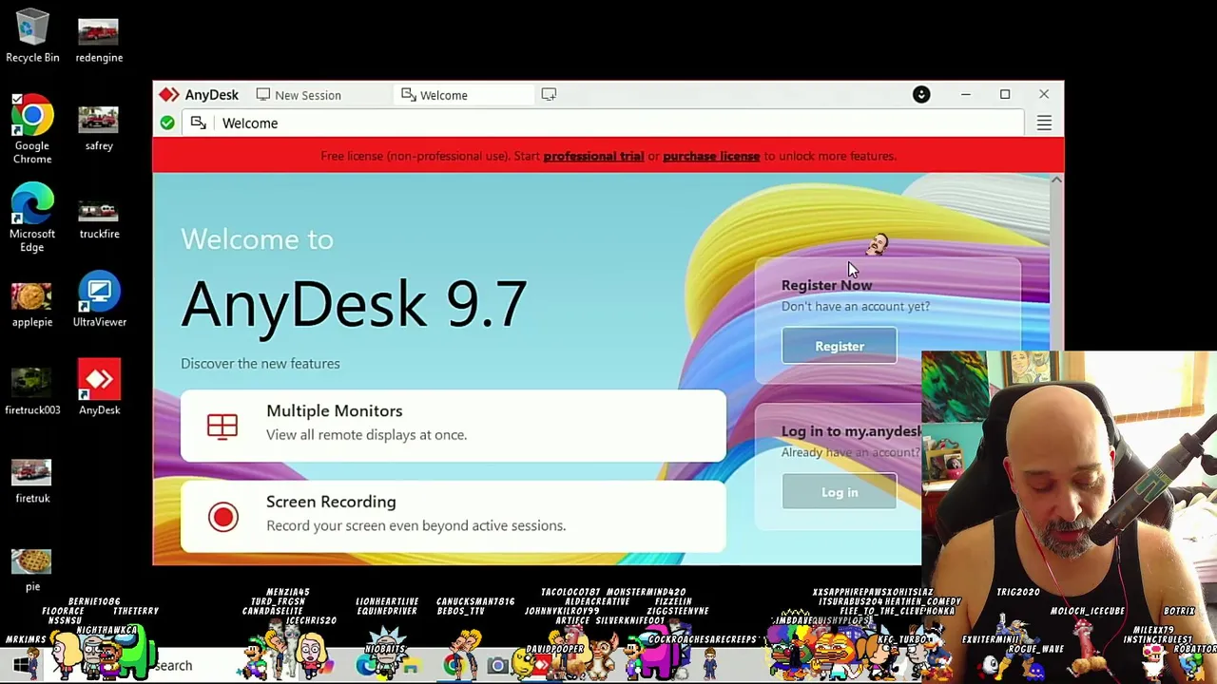The height and width of the screenshot is (684, 1217).
Task: Open the AnyDesk hamburger menu
Action: click(1044, 123)
